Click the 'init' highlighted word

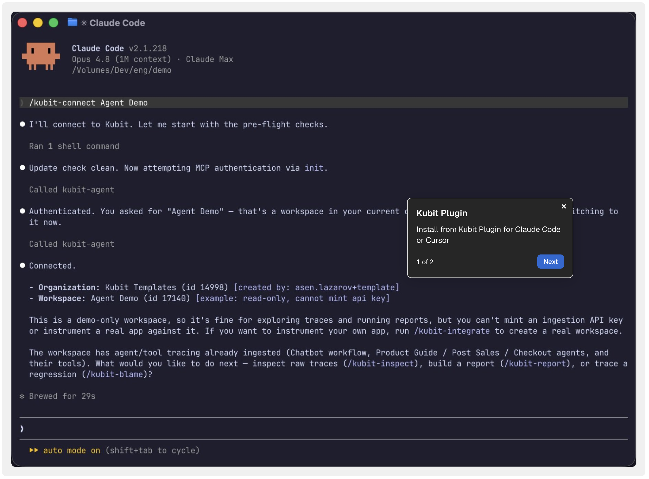pyautogui.click(x=314, y=168)
